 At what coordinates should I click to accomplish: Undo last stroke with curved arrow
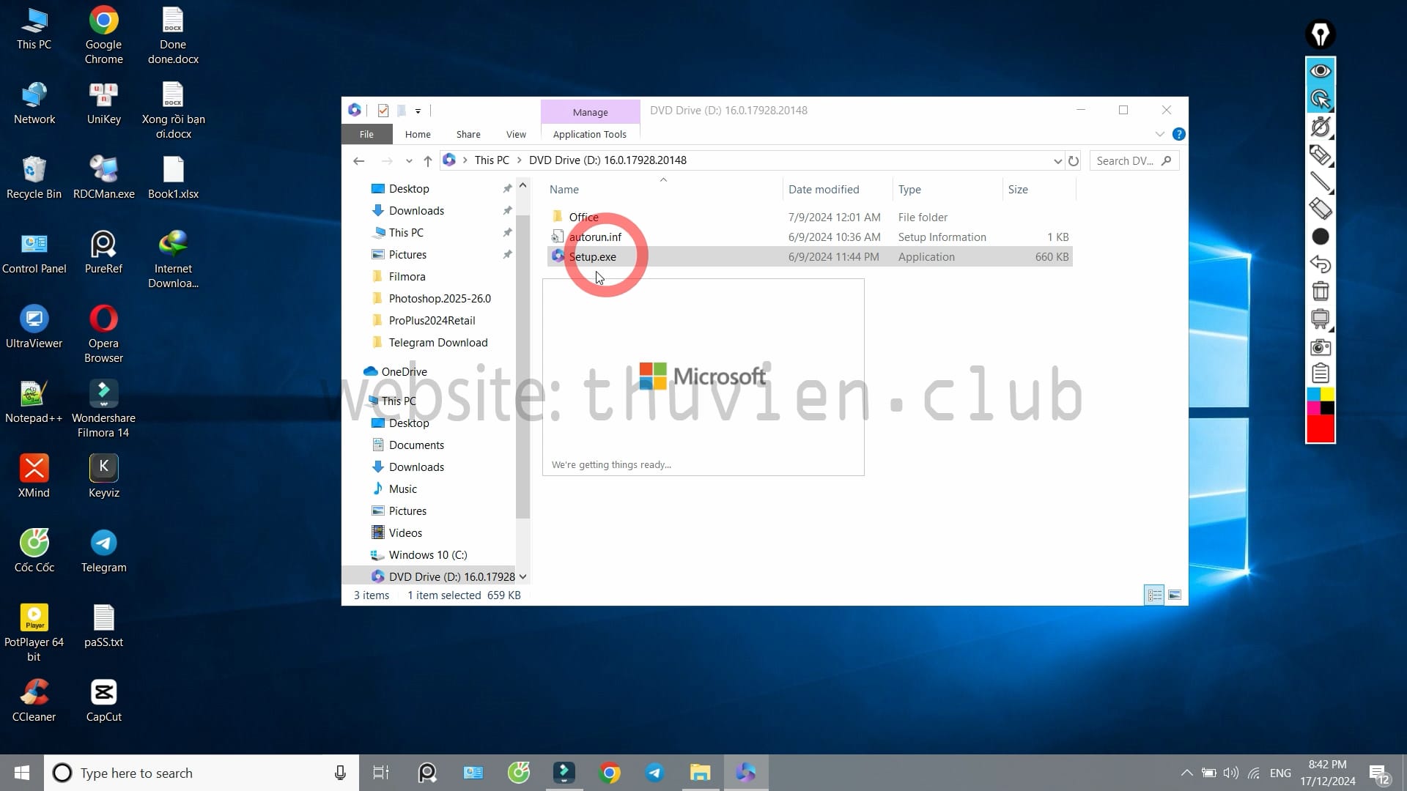(1321, 264)
